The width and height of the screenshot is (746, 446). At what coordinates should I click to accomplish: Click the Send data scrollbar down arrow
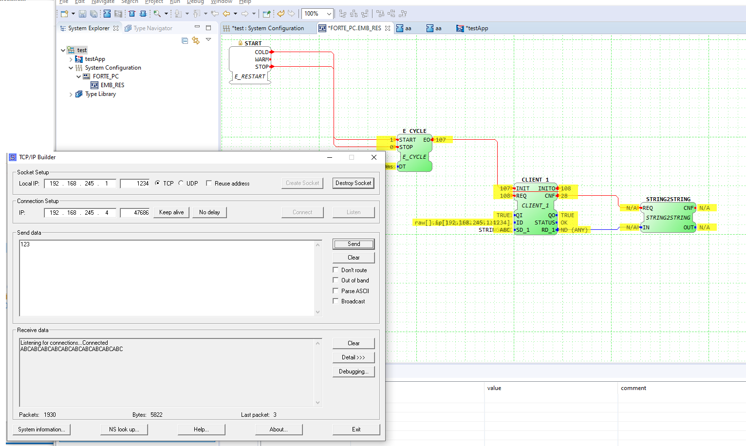coord(318,312)
